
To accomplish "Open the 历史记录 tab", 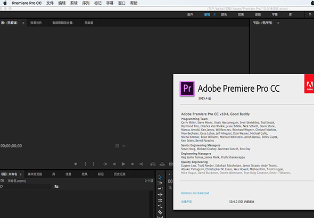I will pyautogui.click(x=120, y=174).
